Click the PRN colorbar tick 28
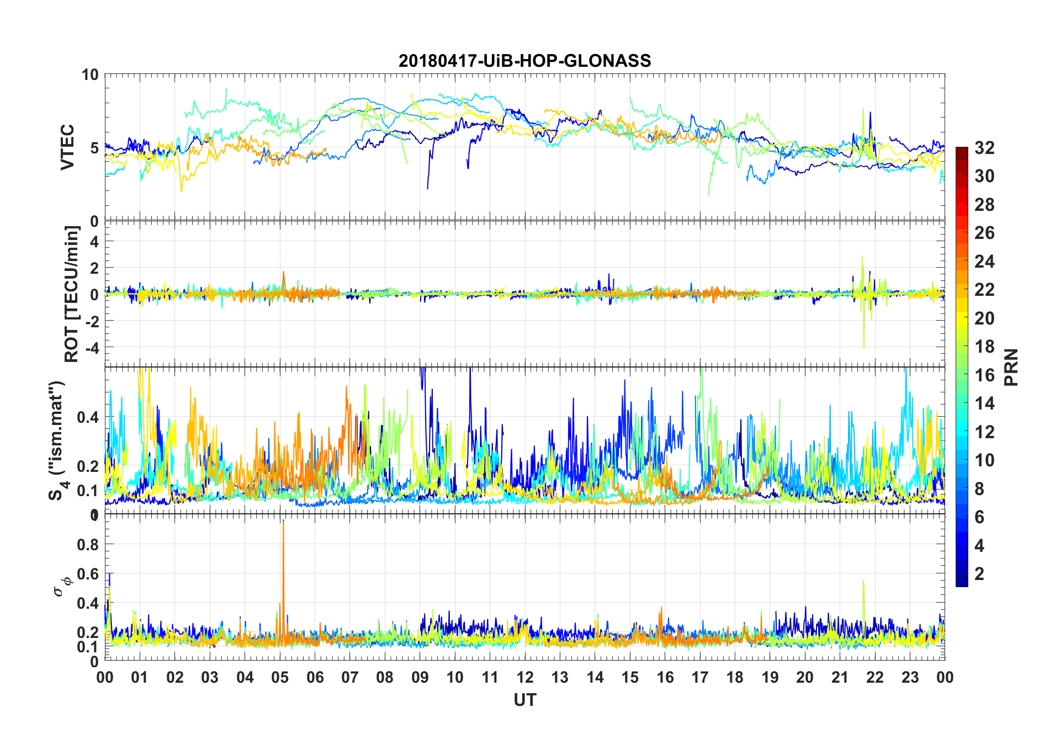The height and width of the screenshot is (734, 1050). point(984,204)
